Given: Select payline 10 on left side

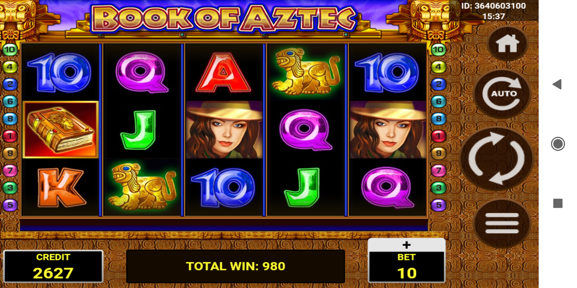Looking at the screenshot, I should click(x=10, y=50).
